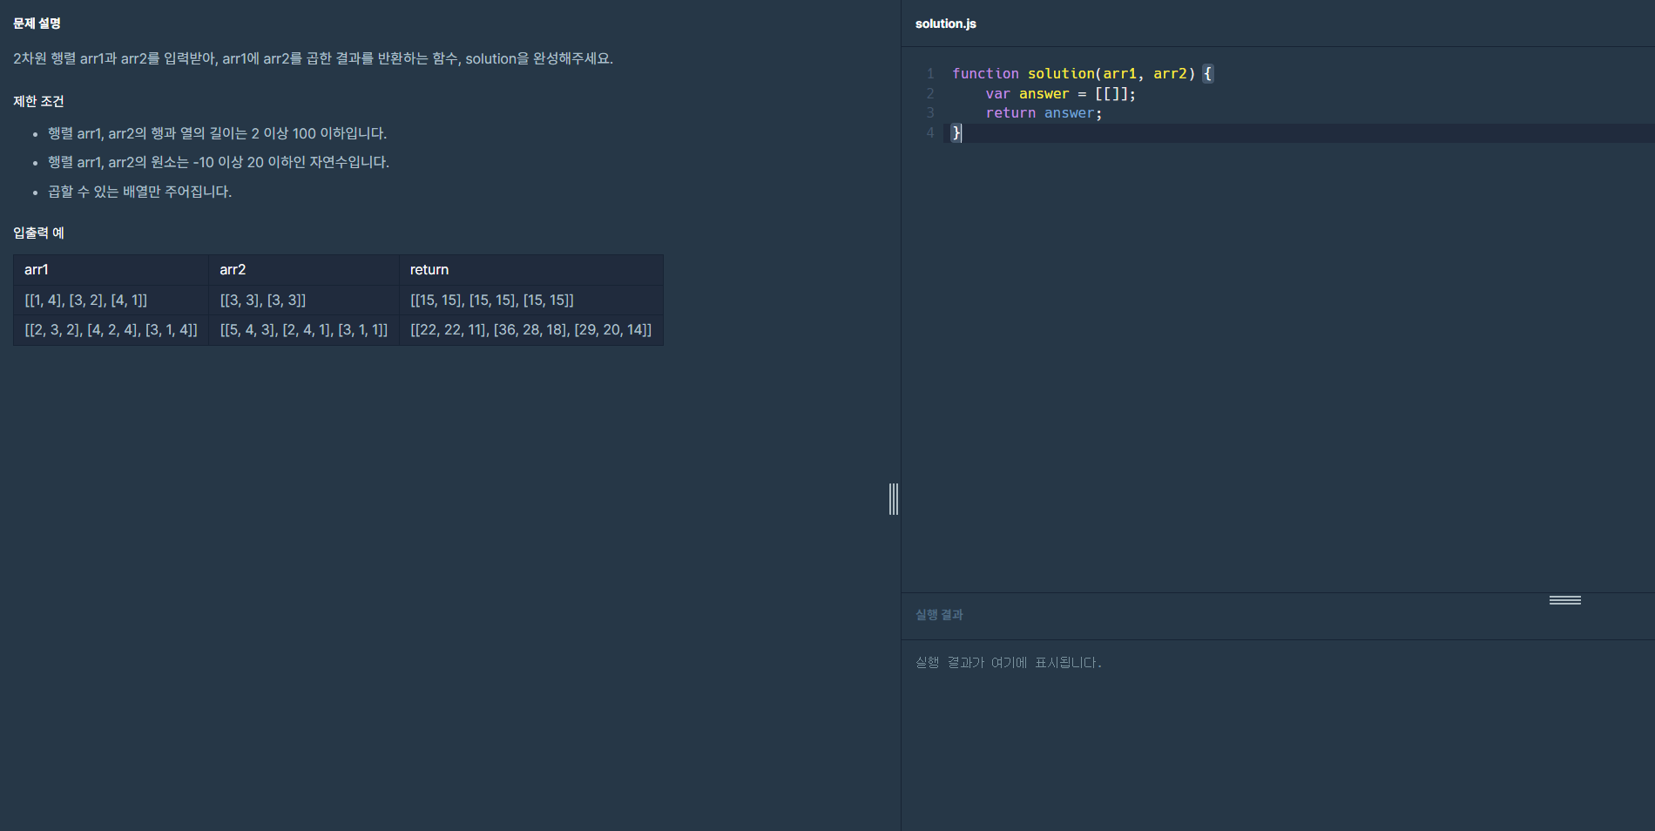Click the constraint about -10 이상 20 이하 자연수
The height and width of the screenshot is (831, 1655).
219,162
